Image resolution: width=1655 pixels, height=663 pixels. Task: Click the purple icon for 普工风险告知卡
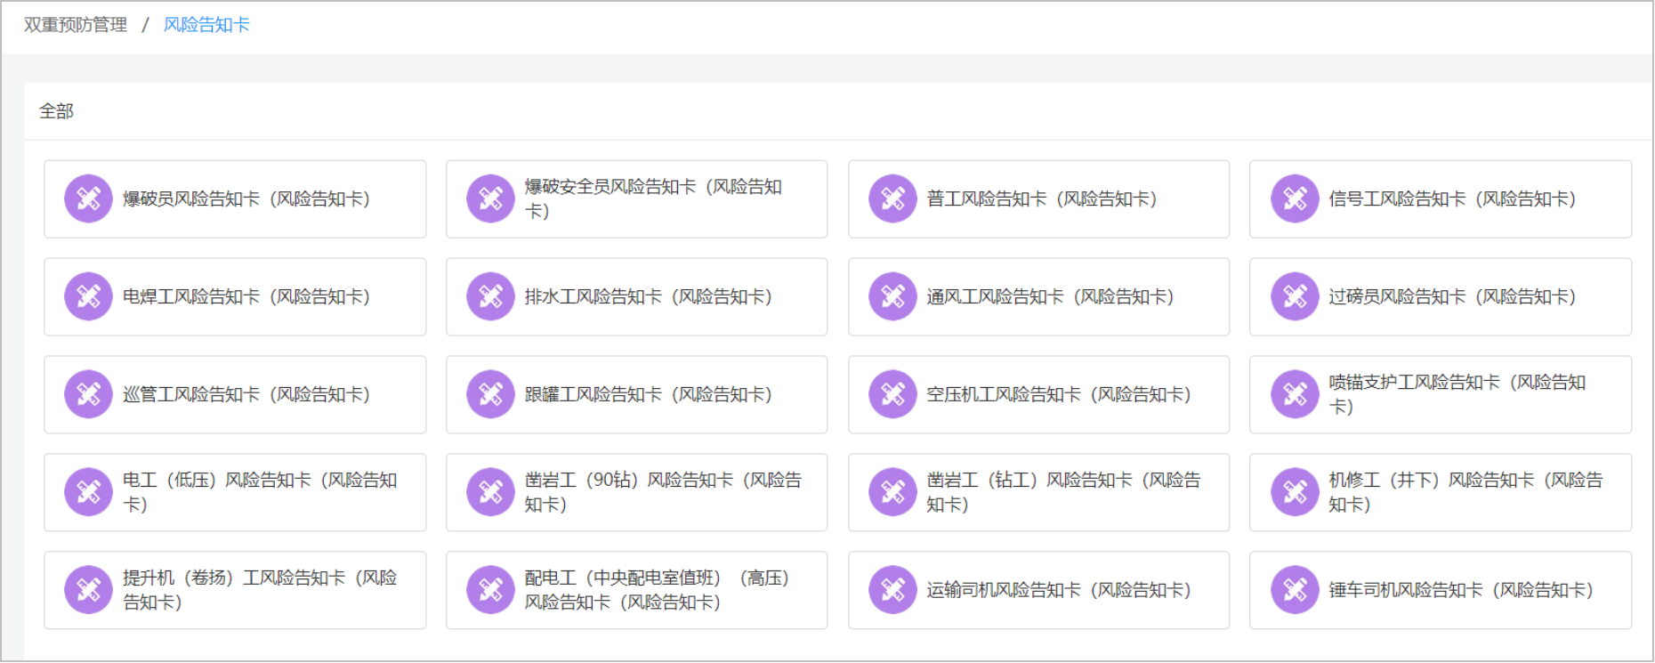(x=892, y=198)
